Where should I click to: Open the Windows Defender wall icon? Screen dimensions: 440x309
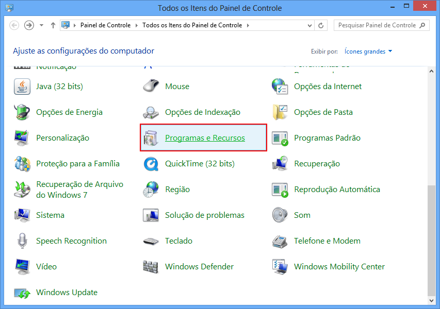point(151,267)
